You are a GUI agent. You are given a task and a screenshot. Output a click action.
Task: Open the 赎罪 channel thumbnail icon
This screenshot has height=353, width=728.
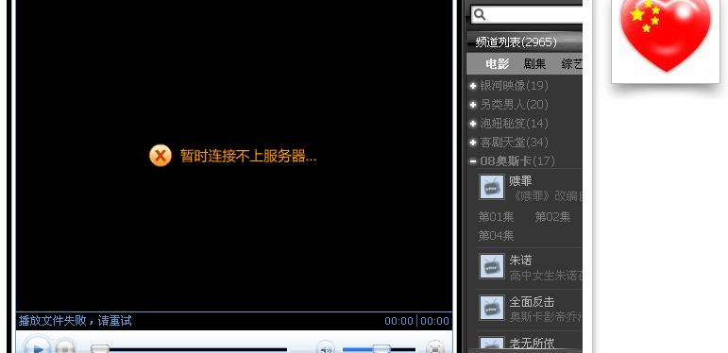coord(492,187)
